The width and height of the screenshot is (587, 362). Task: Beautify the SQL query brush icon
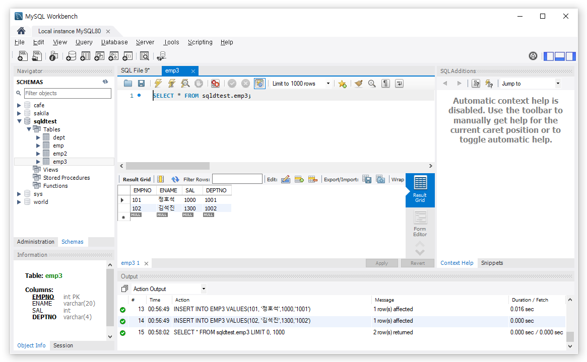359,84
